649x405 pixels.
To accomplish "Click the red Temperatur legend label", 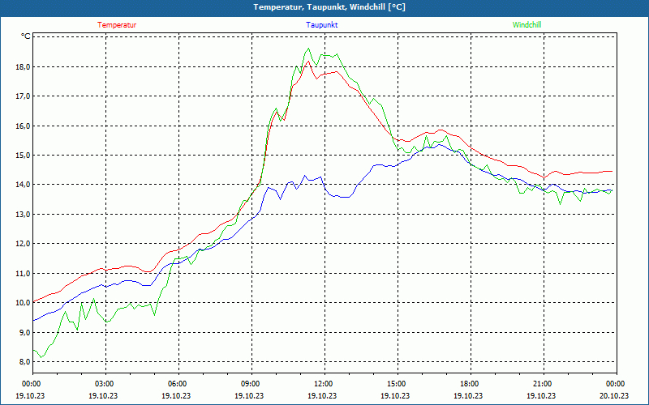I will click(117, 25).
